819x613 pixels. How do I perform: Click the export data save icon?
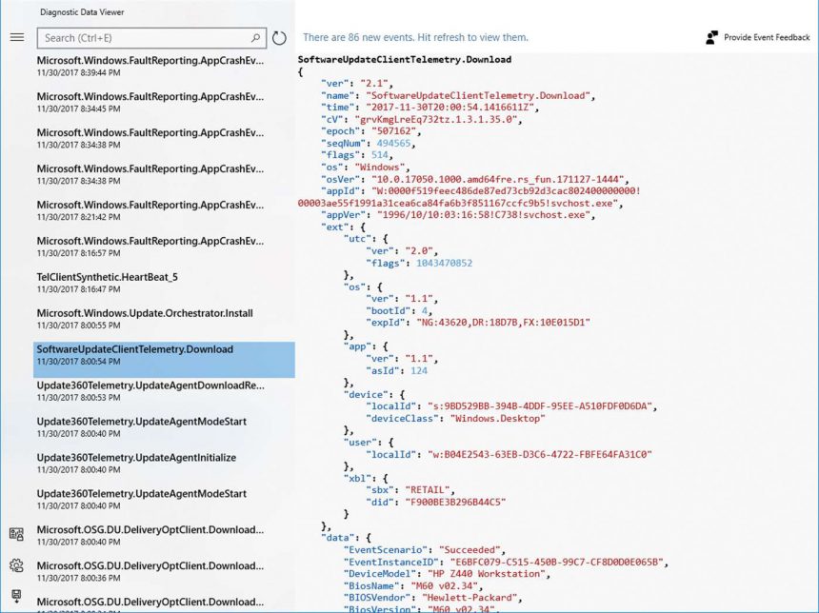17,596
